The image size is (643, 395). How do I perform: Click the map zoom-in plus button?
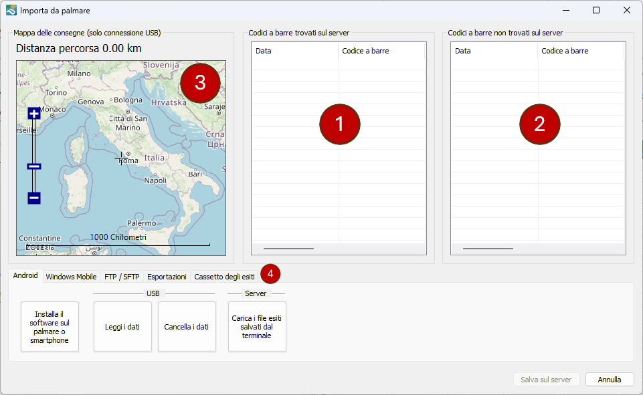tap(34, 114)
